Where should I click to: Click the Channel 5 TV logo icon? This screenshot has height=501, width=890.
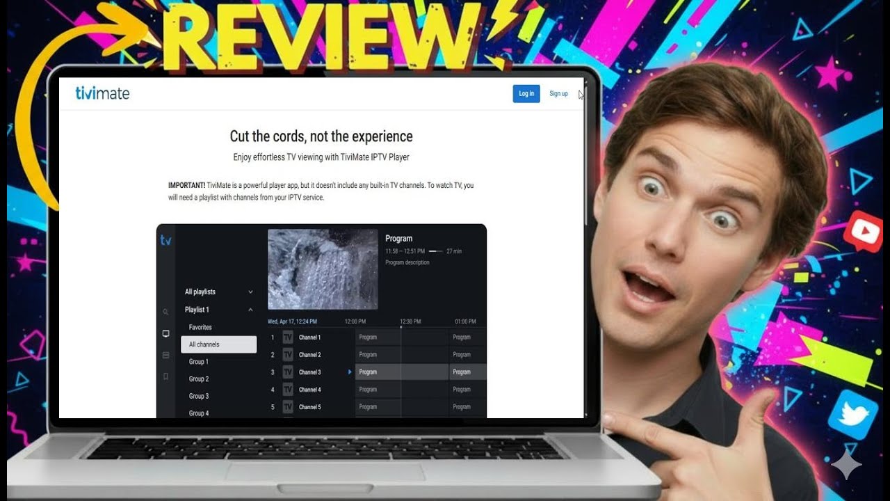tap(288, 407)
